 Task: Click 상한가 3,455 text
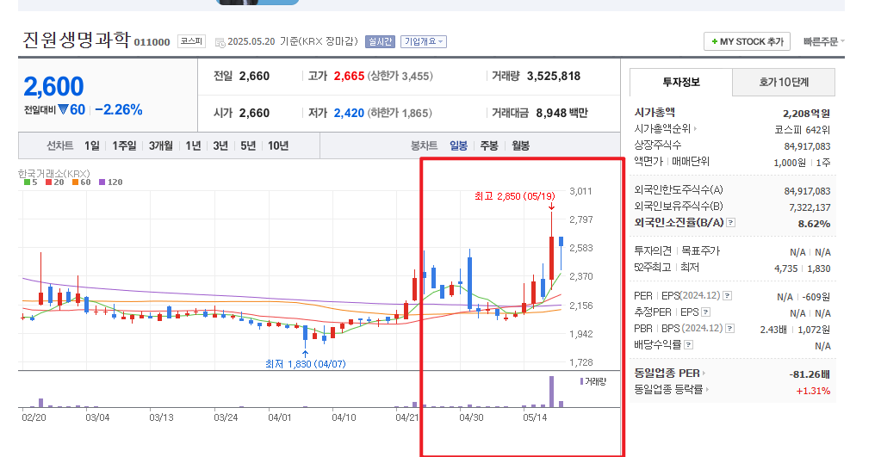click(x=400, y=77)
